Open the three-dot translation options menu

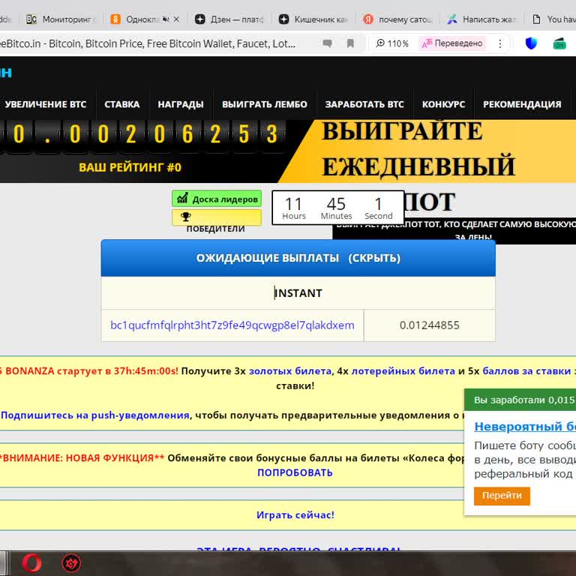pos(500,43)
